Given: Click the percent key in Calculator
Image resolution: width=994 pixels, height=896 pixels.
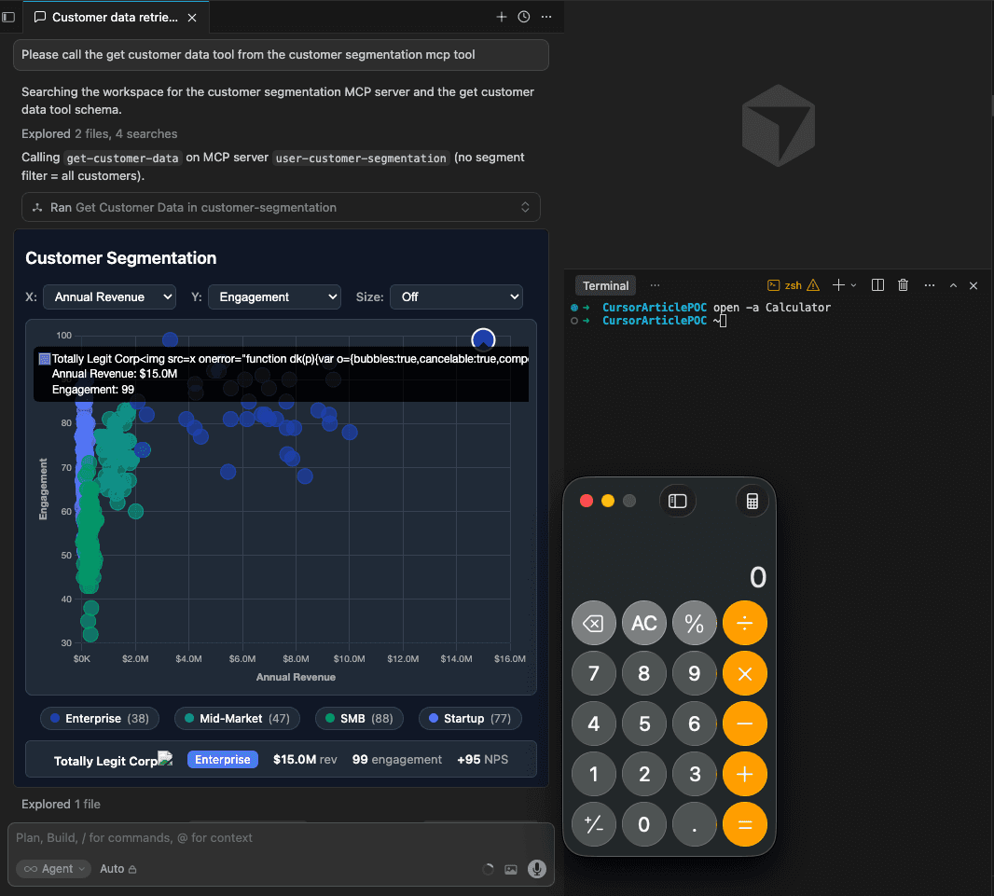Looking at the screenshot, I should (694, 623).
